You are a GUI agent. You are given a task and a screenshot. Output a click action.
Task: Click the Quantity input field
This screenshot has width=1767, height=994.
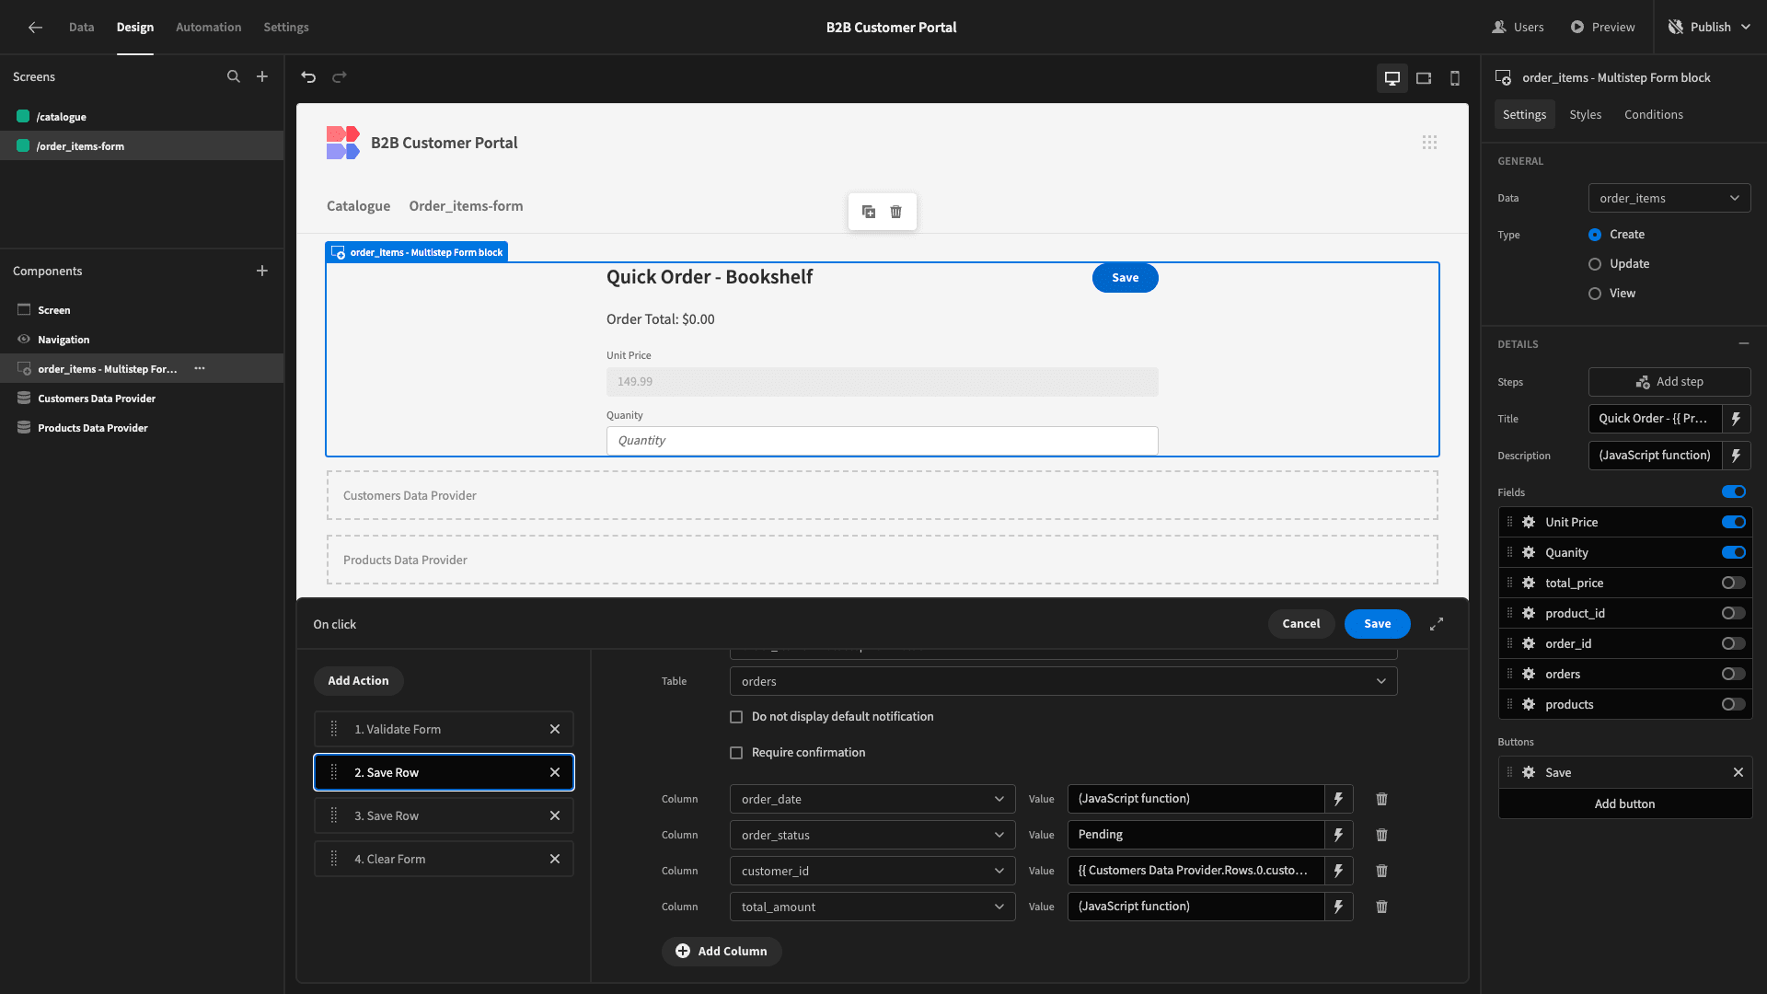coord(882,441)
